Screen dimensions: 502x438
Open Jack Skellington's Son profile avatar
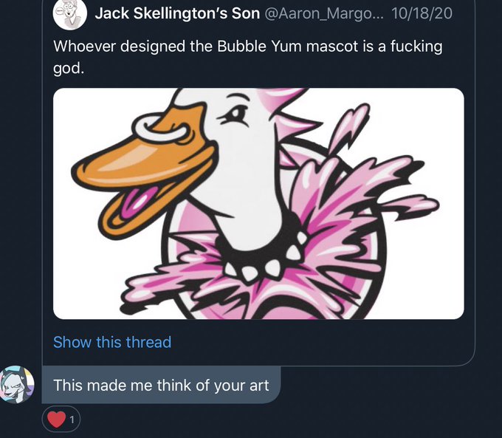[x=70, y=14]
